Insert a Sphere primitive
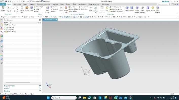179x100 pixels. click(153, 9)
